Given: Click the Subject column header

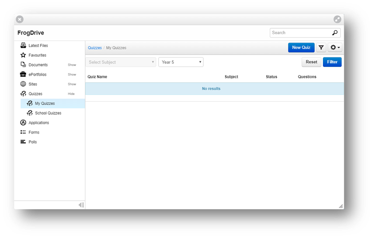Looking at the screenshot, I should (231, 77).
